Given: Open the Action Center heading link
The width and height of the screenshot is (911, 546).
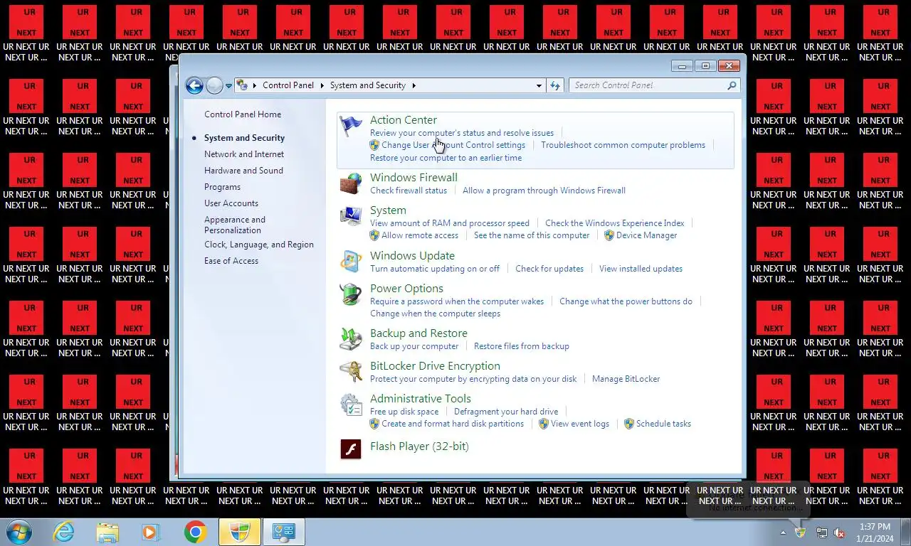Looking at the screenshot, I should [x=404, y=120].
